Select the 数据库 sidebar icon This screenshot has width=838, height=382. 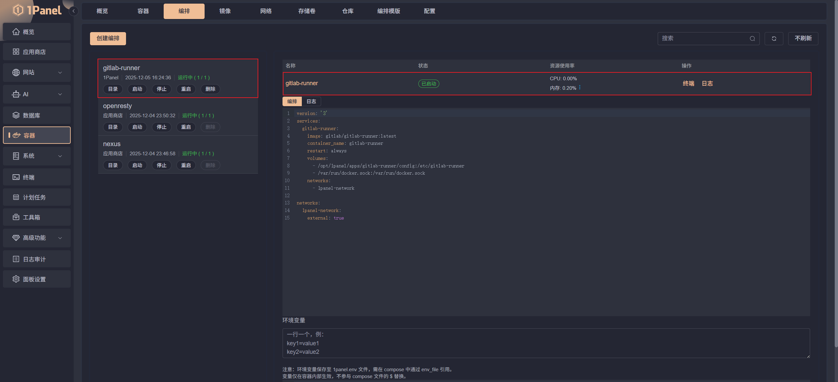(16, 115)
